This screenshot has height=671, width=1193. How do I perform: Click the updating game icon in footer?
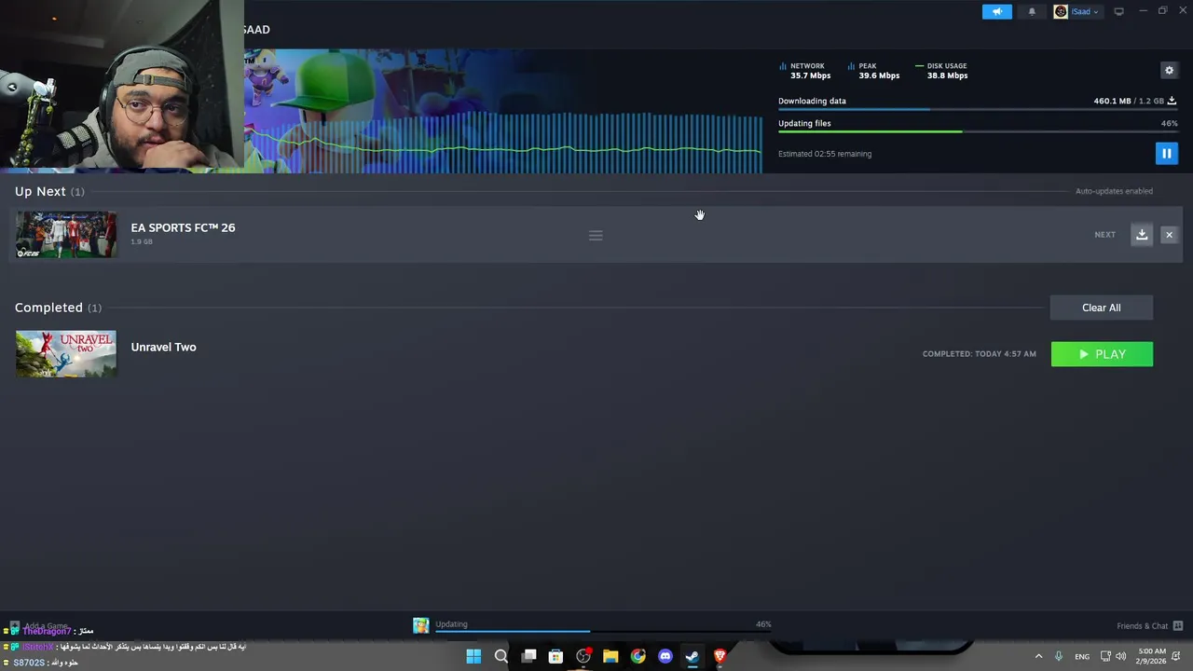point(421,625)
